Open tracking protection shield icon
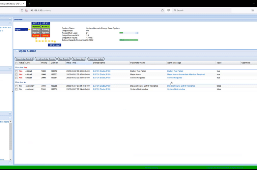 (22, 10)
